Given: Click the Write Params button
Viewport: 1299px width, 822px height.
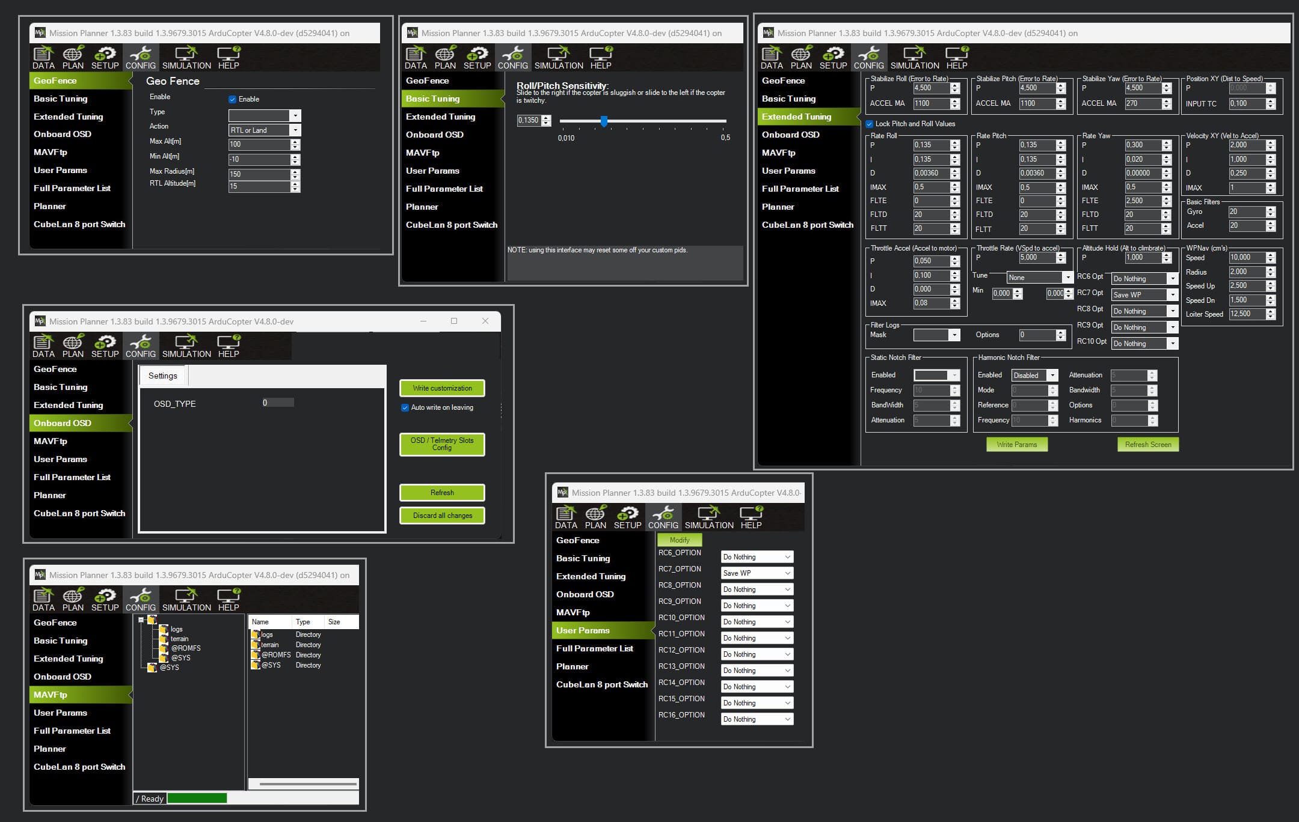Looking at the screenshot, I should point(1017,445).
